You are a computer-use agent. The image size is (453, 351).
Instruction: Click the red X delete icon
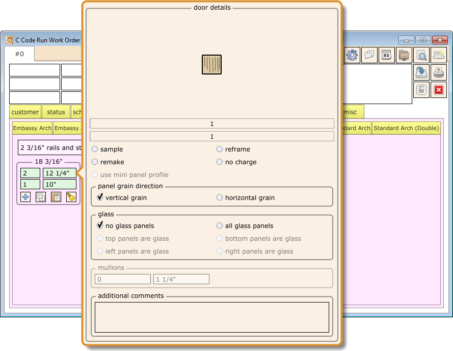click(x=438, y=90)
